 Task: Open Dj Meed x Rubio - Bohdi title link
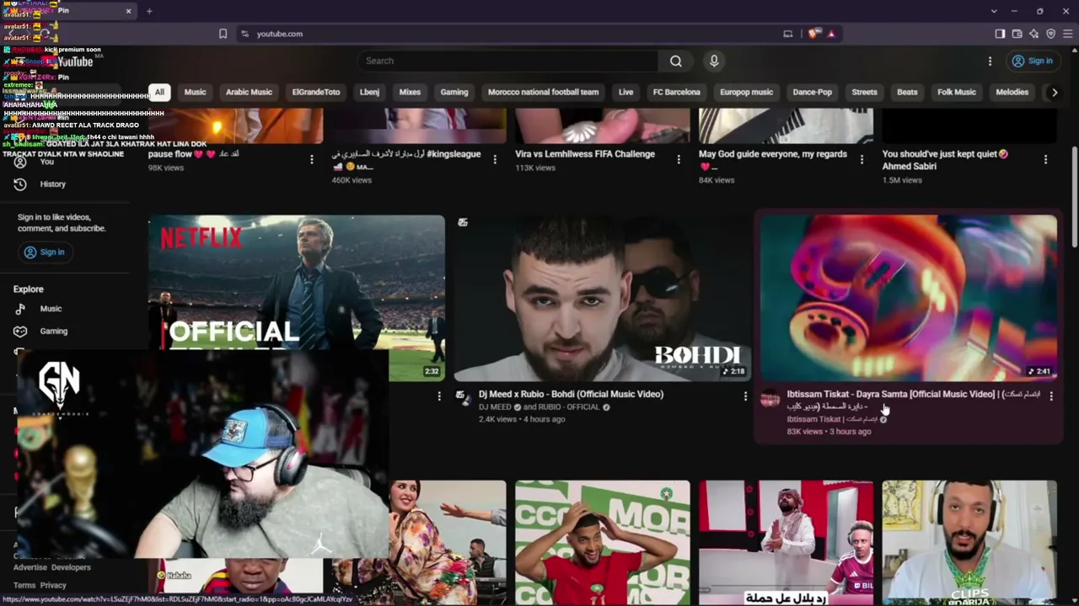(x=571, y=394)
